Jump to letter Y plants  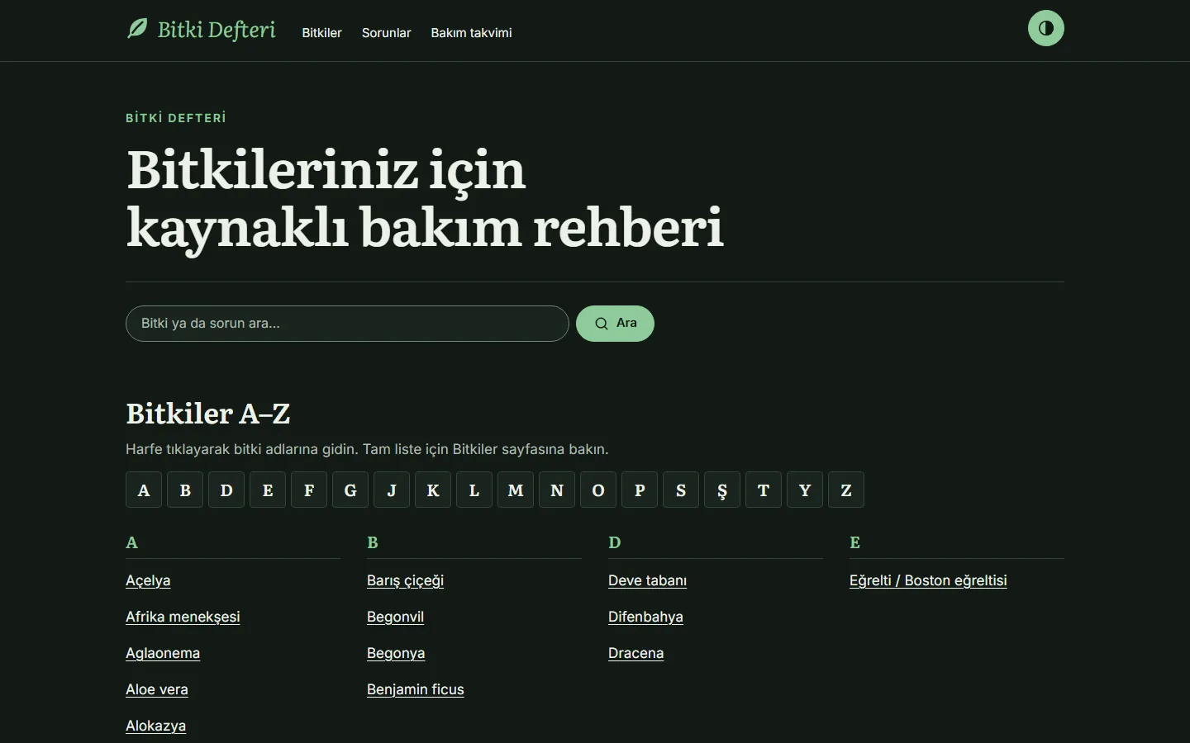[805, 490]
